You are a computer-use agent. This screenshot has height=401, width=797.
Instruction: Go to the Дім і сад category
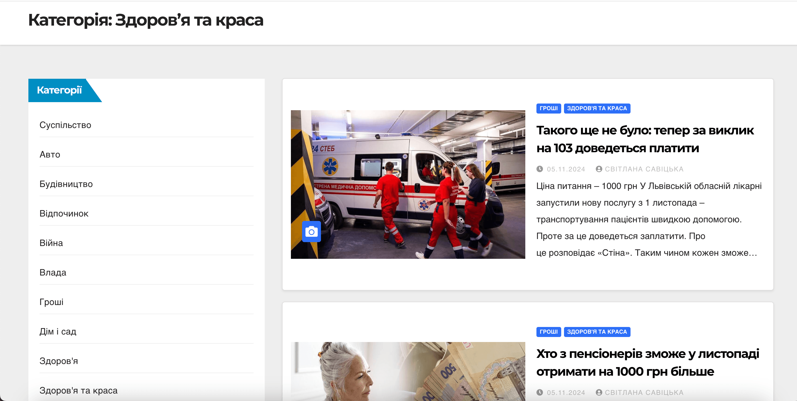(58, 331)
